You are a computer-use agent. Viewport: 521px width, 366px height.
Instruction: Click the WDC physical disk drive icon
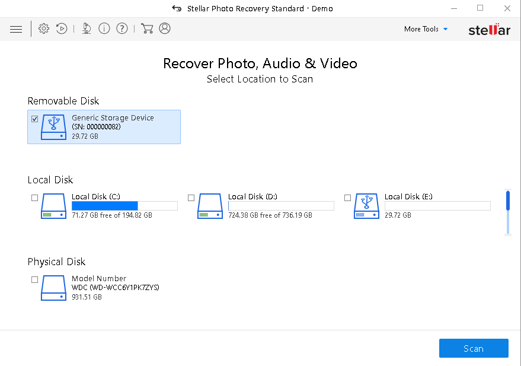(x=53, y=288)
